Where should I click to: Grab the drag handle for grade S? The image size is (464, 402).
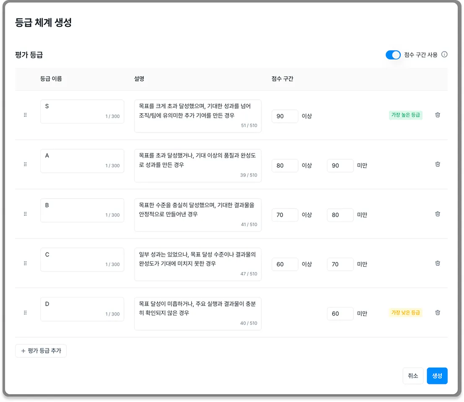[25, 115]
